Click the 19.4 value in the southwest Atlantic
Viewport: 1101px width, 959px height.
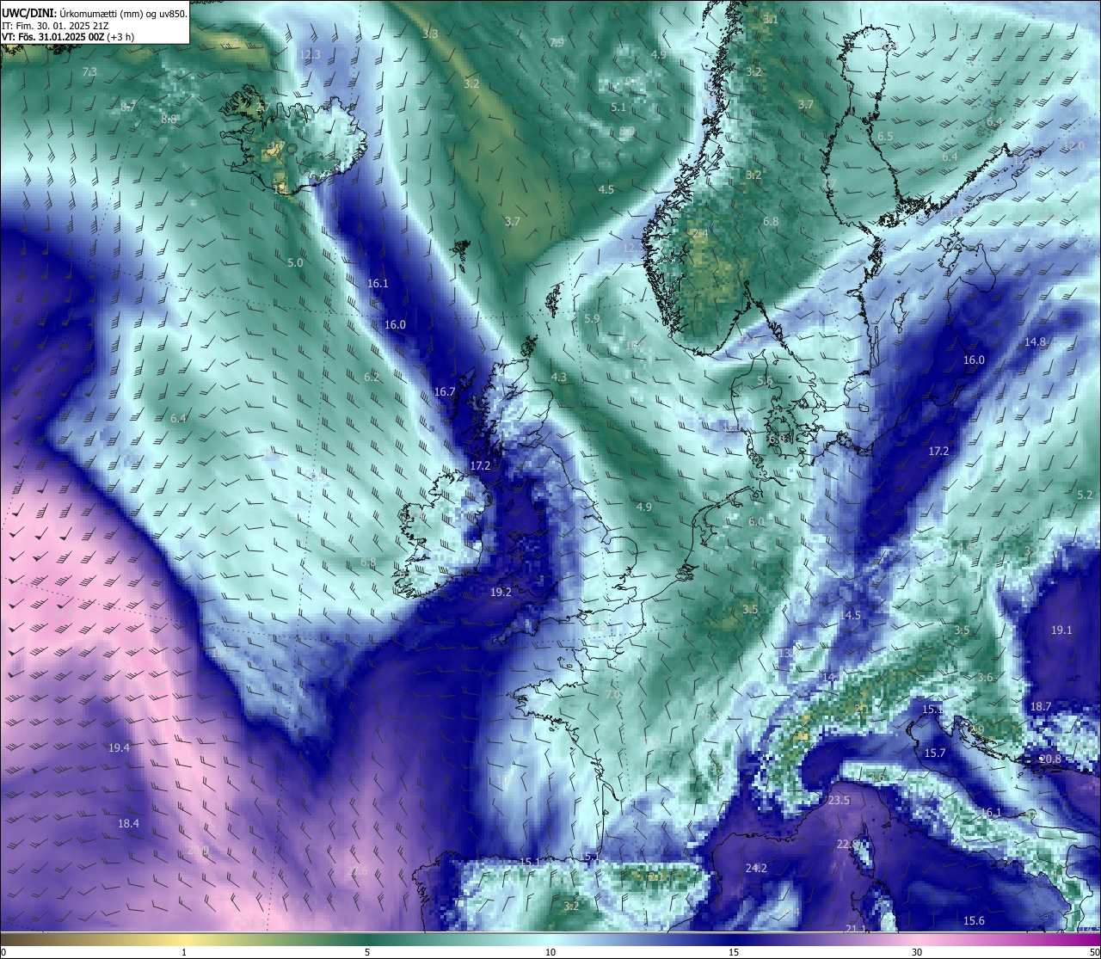point(119,747)
